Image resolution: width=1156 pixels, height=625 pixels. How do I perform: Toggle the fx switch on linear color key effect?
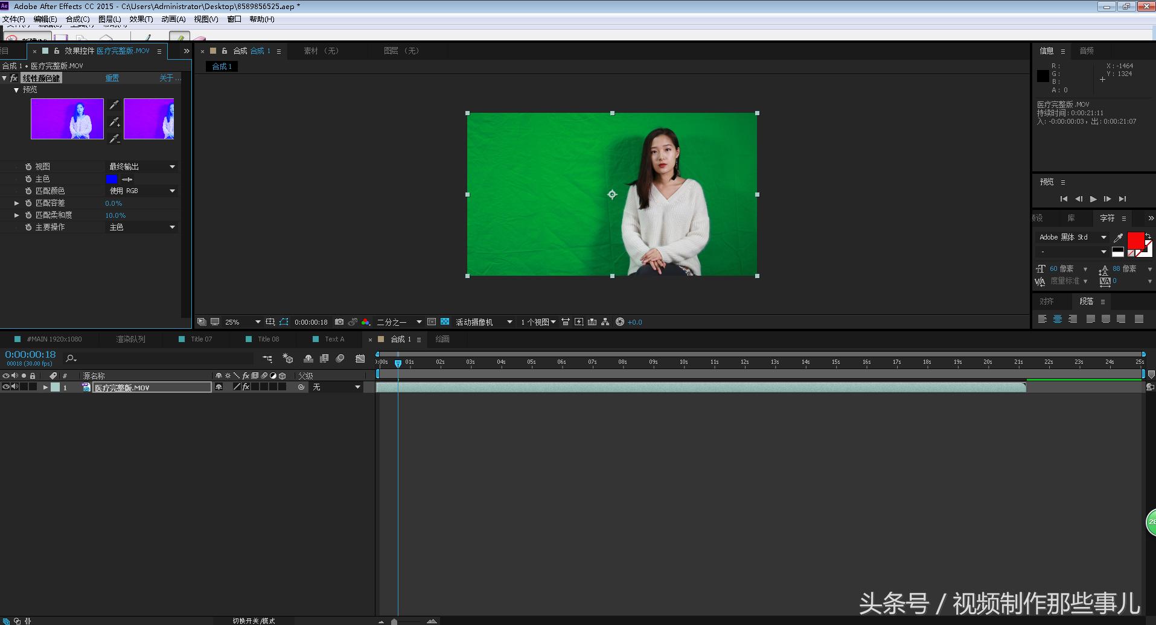point(13,78)
